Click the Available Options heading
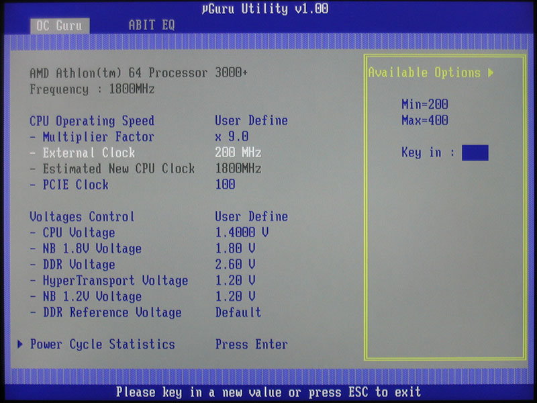537x403 pixels. click(424, 73)
